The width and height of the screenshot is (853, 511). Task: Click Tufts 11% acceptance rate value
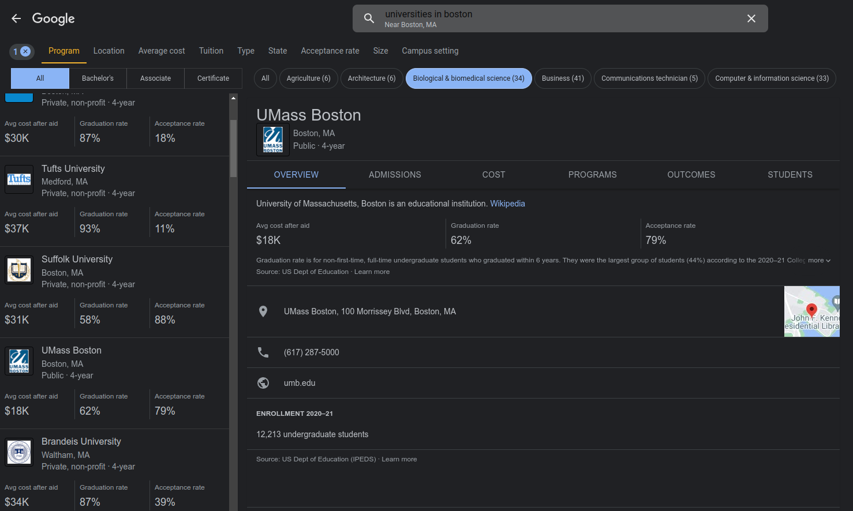tap(165, 229)
